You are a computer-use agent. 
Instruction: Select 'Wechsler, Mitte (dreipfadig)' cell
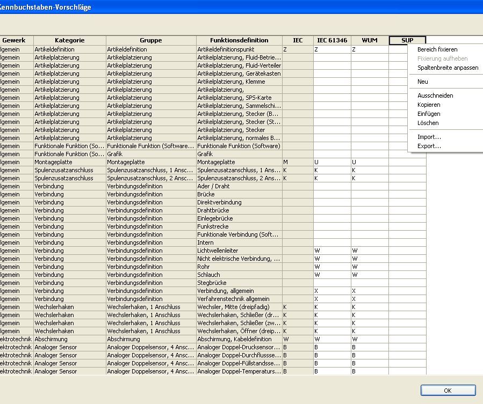tap(239, 307)
